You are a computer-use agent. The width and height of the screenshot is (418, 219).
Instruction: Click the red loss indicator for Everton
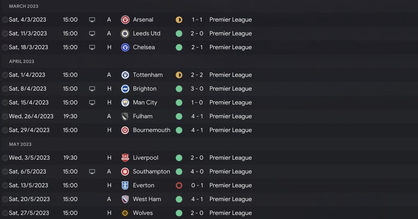[x=179, y=185]
